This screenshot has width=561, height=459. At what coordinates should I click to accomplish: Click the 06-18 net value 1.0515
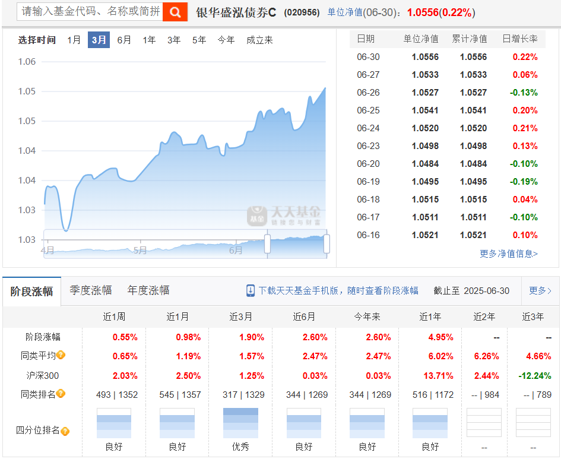[425, 200]
